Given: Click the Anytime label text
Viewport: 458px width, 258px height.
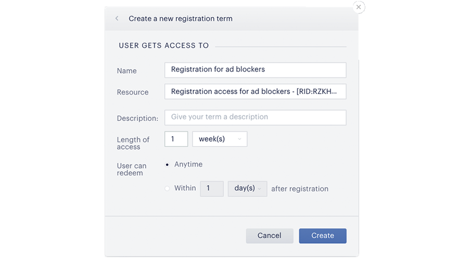Looking at the screenshot, I should pos(188,164).
